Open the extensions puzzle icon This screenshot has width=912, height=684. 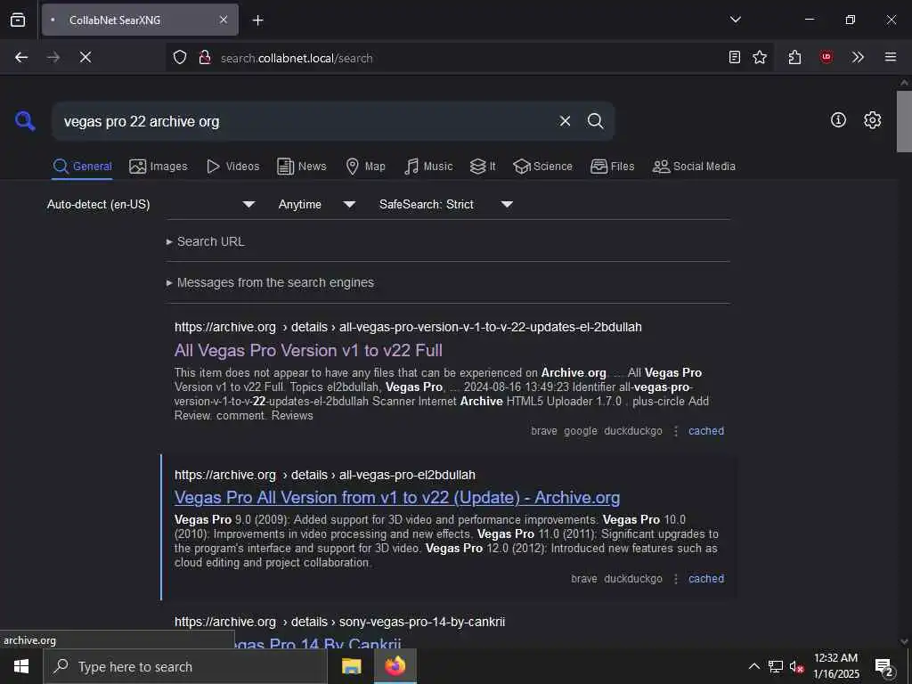(x=795, y=57)
